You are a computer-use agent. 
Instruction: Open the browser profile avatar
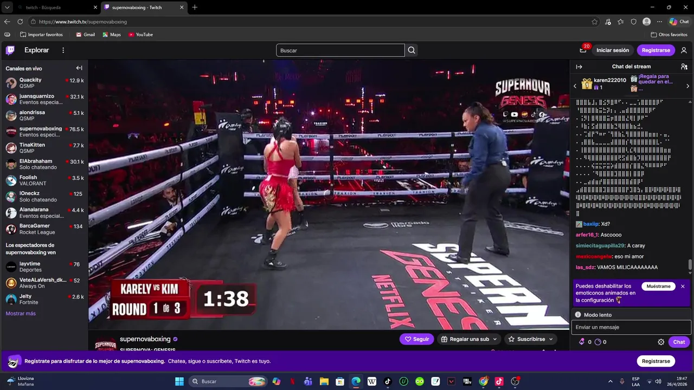[x=646, y=22]
